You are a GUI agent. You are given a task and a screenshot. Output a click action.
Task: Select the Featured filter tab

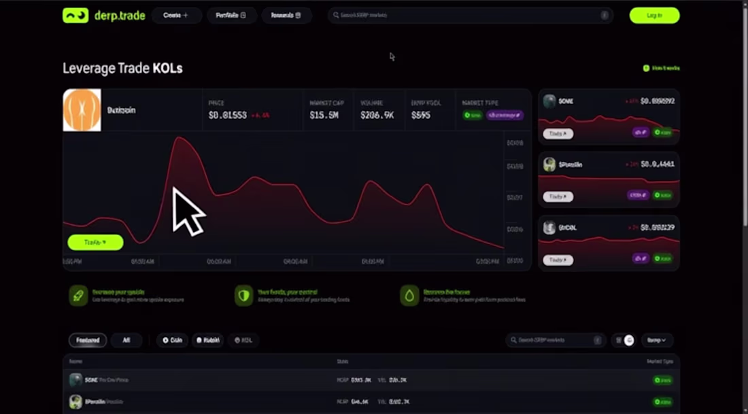pyautogui.click(x=88, y=340)
